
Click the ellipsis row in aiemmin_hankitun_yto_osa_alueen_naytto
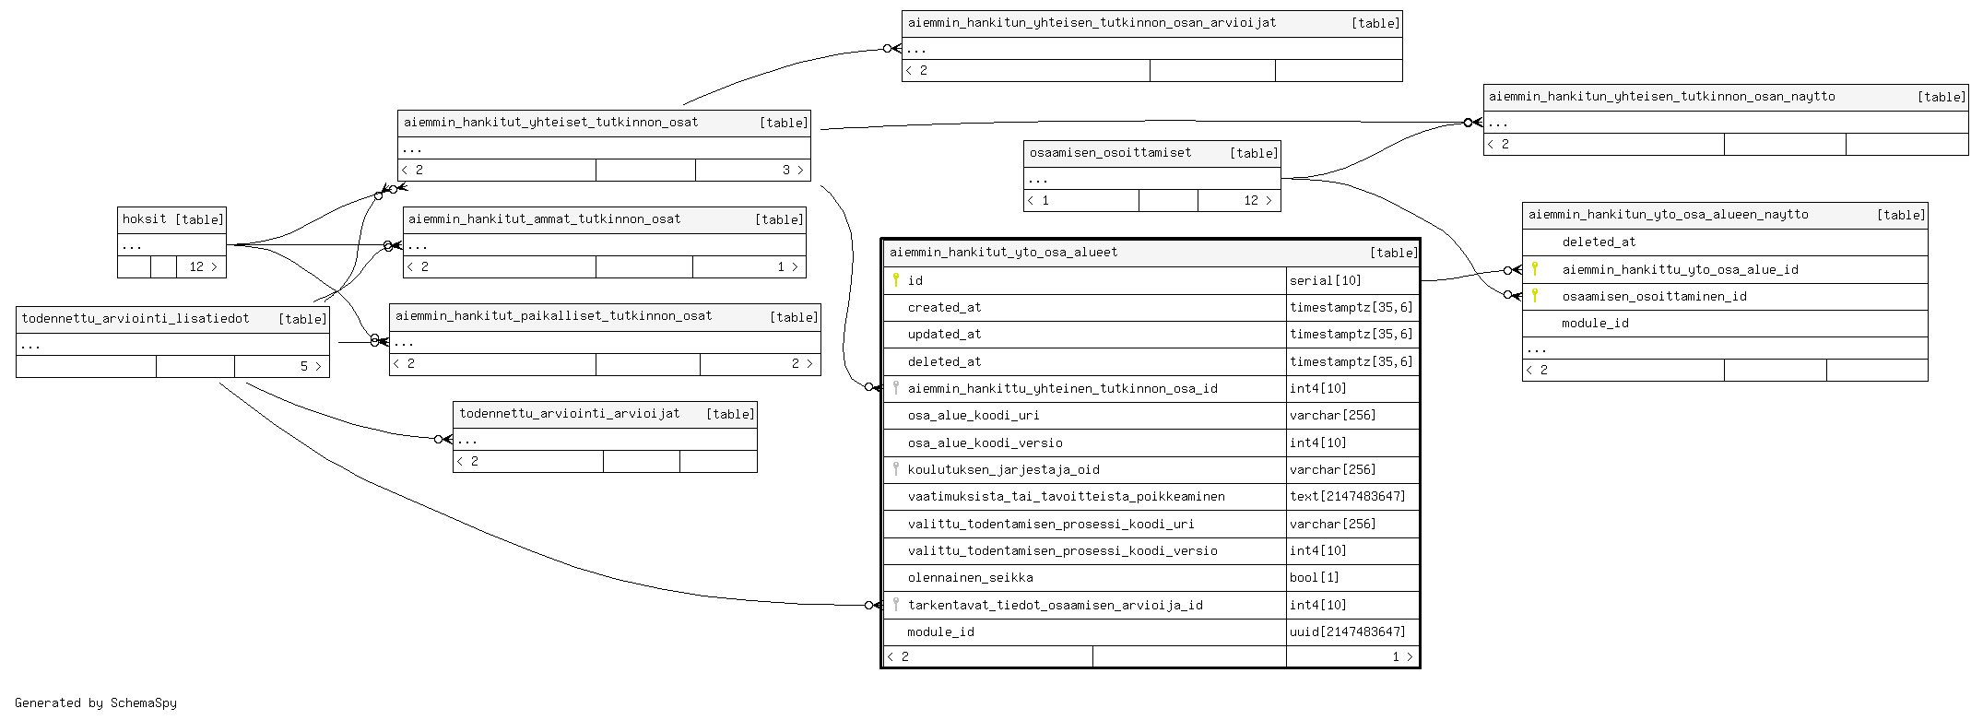tap(1725, 348)
